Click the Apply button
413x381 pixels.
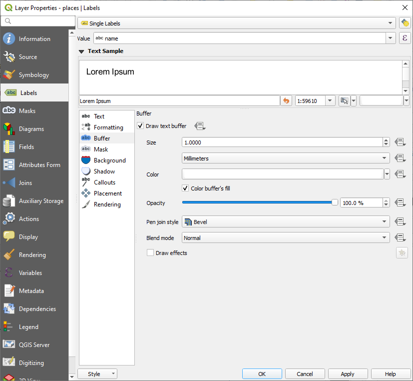(348, 374)
